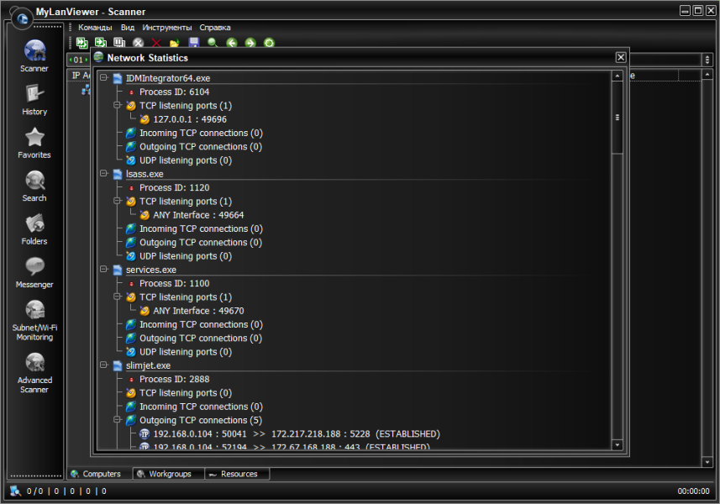The height and width of the screenshot is (504, 720).
Task: Open the Справка menu
Action: 215,28
